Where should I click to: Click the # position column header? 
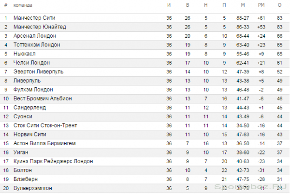(x=6, y=5)
